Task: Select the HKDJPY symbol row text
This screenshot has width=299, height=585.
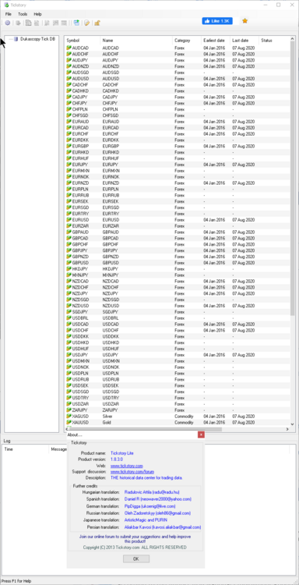Action: click(79, 268)
